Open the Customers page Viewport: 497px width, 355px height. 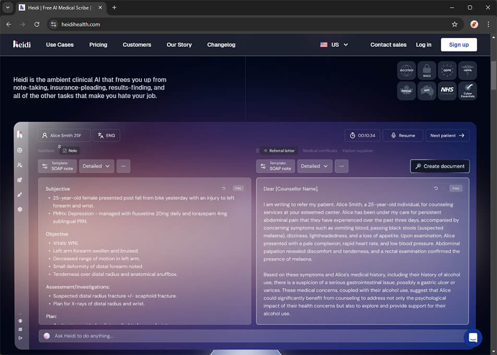click(137, 45)
